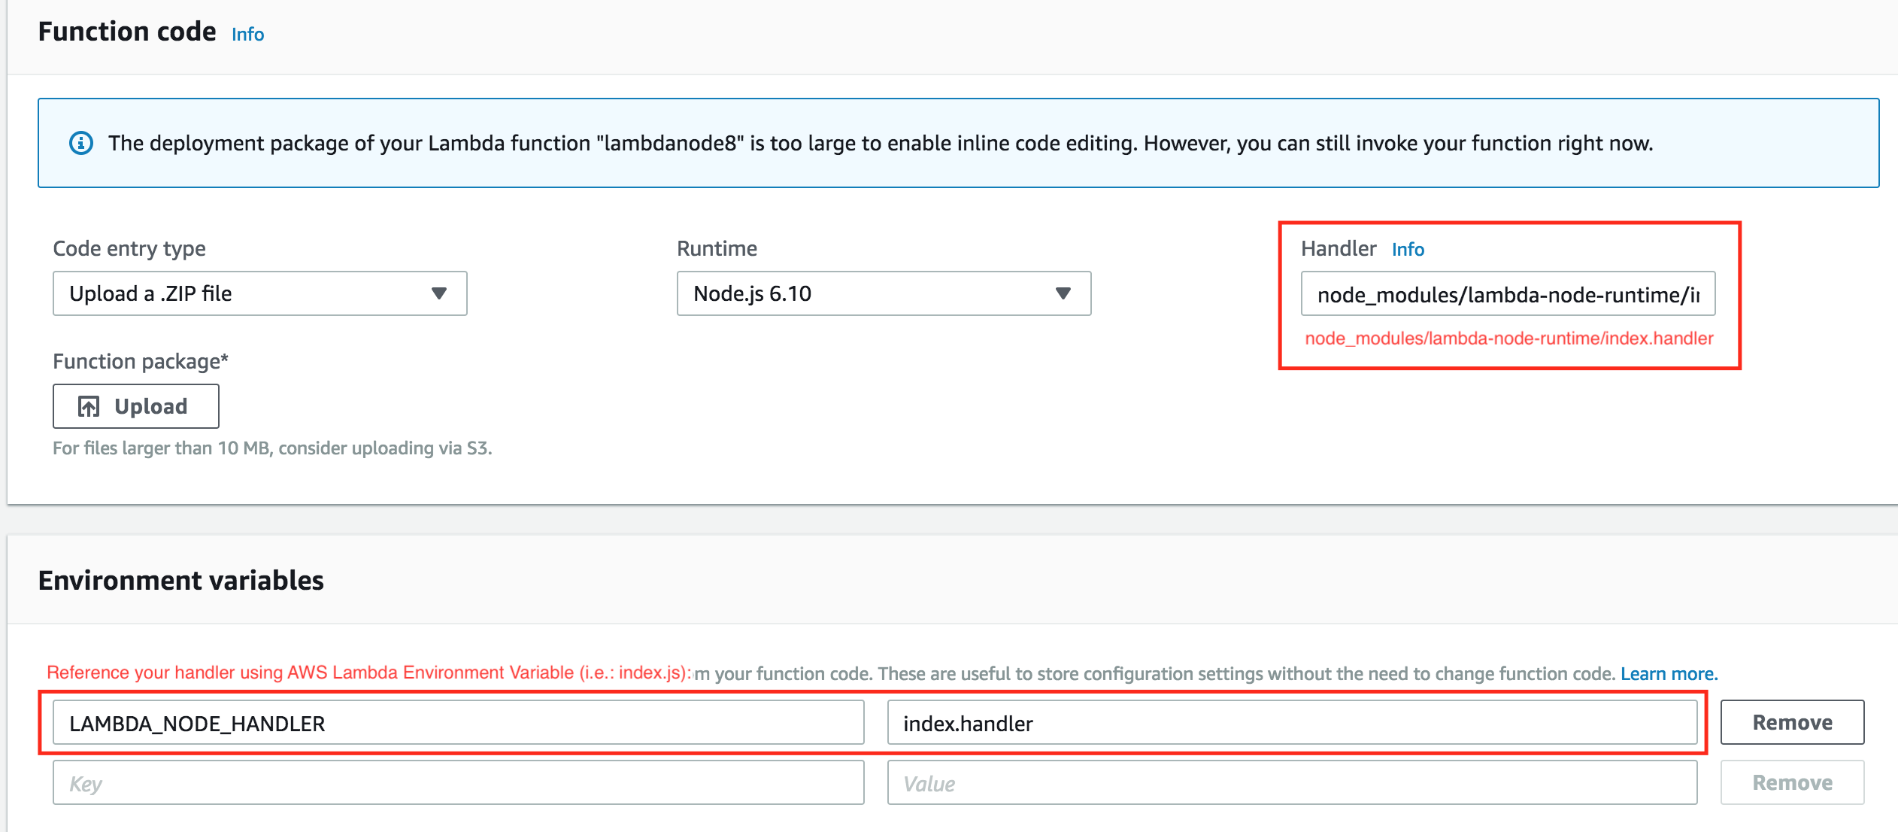Click the deployment package too large message

coord(880,143)
